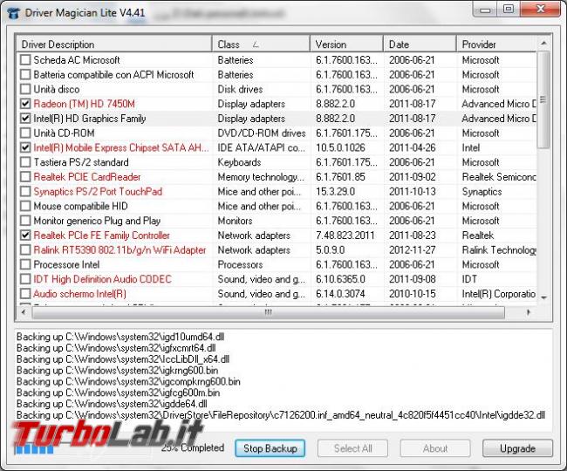Click the horizontal scrollbar left arrow
Screen dimensions: 567x471
(x=24, y=312)
